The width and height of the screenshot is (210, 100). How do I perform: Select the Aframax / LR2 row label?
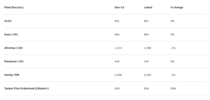pos(13,48)
